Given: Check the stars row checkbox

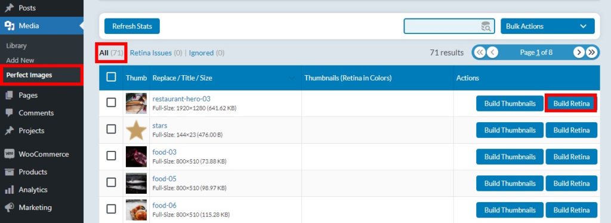Looking at the screenshot, I should tap(111, 129).
